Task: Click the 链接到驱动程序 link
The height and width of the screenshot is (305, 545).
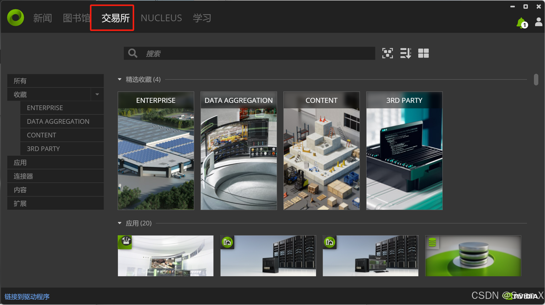Action: coord(27,297)
